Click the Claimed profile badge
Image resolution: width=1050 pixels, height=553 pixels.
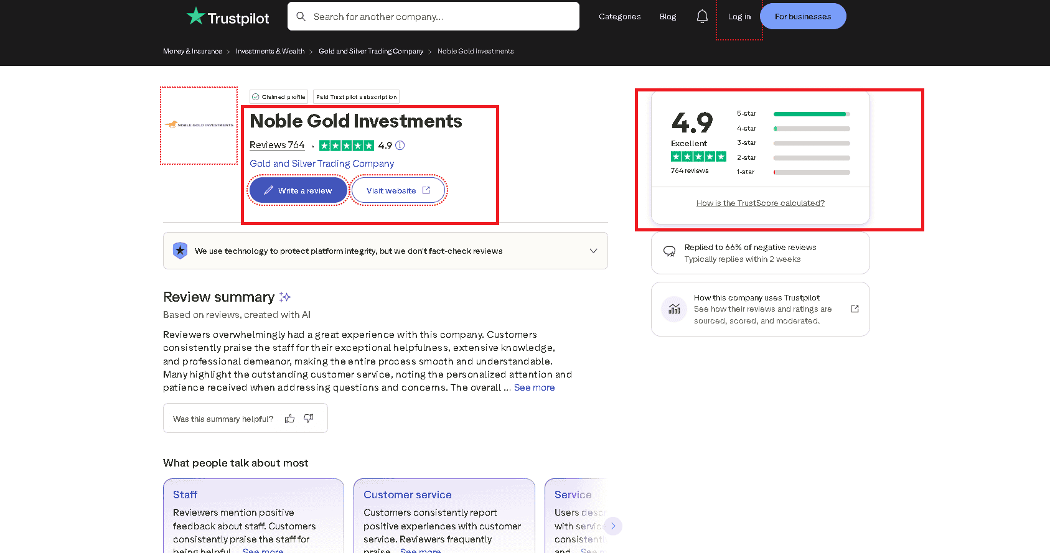coord(279,97)
